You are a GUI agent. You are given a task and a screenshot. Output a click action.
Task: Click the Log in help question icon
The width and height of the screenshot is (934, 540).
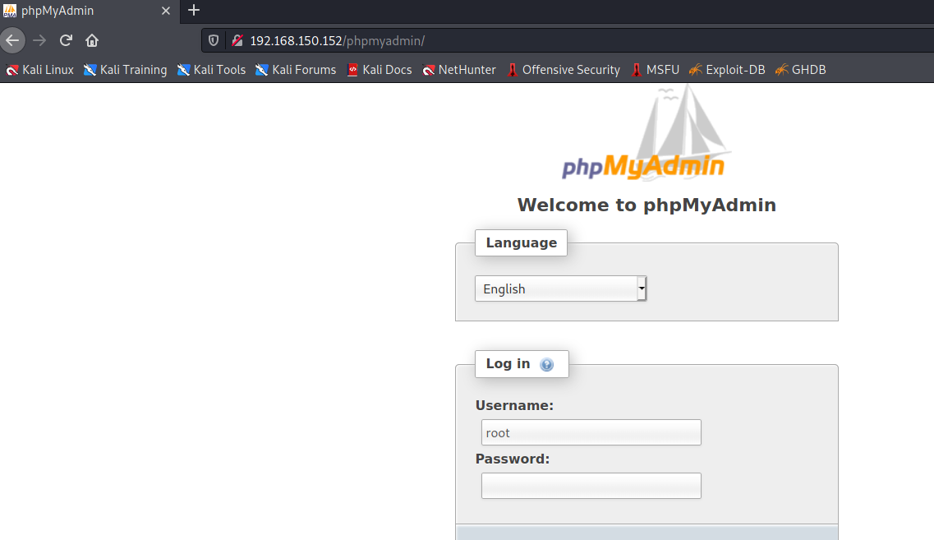546,365
